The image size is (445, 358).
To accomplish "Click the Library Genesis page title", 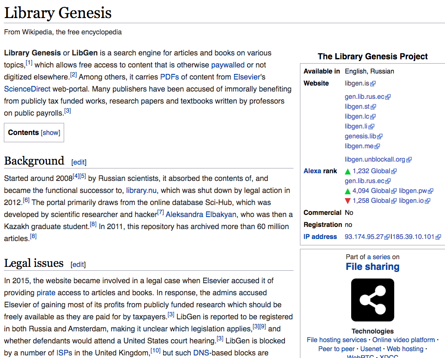I will tap(58, 13).
